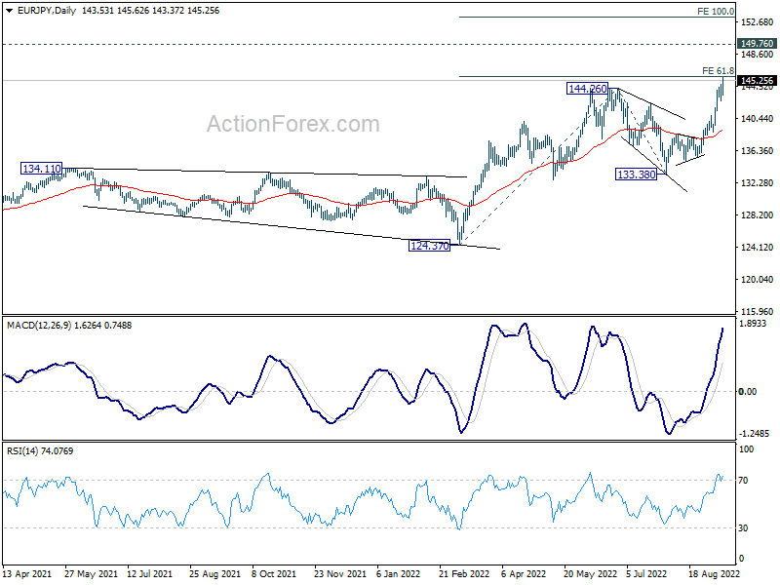Select the RSI(14) 74.0769 indicator label
This screenshot has width=780, height=585.
[x=40, y=451]
